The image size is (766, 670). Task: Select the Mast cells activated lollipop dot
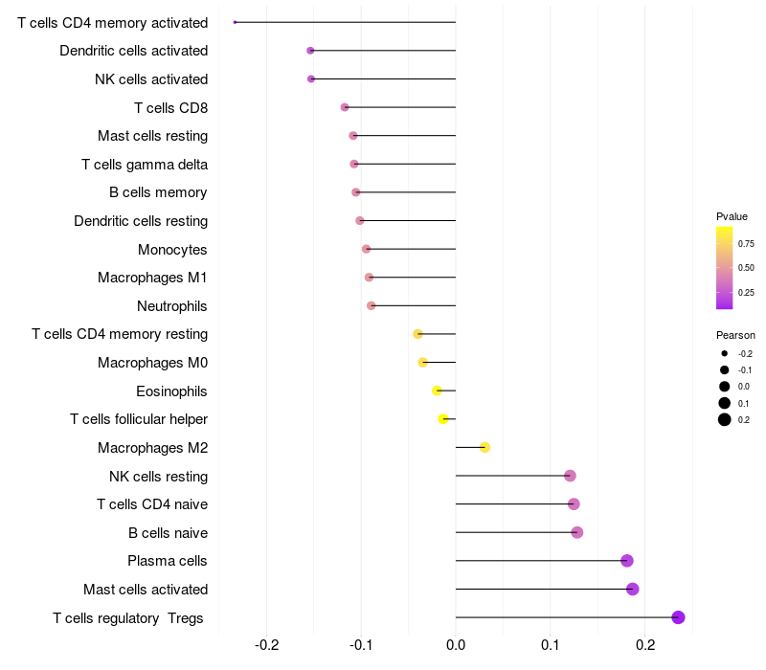pos(633,589)
